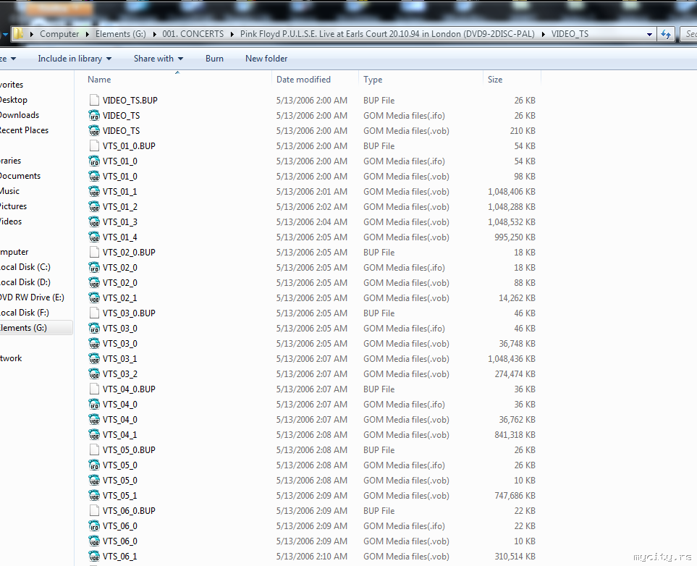Open Documents library in navigation pane
Screen dimensions: 697x566
pos(20,176)
